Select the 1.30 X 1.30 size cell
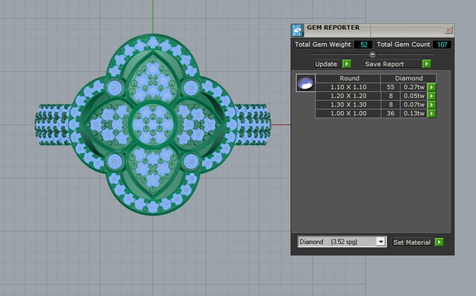The image size is (476, 296). [348, 105]
